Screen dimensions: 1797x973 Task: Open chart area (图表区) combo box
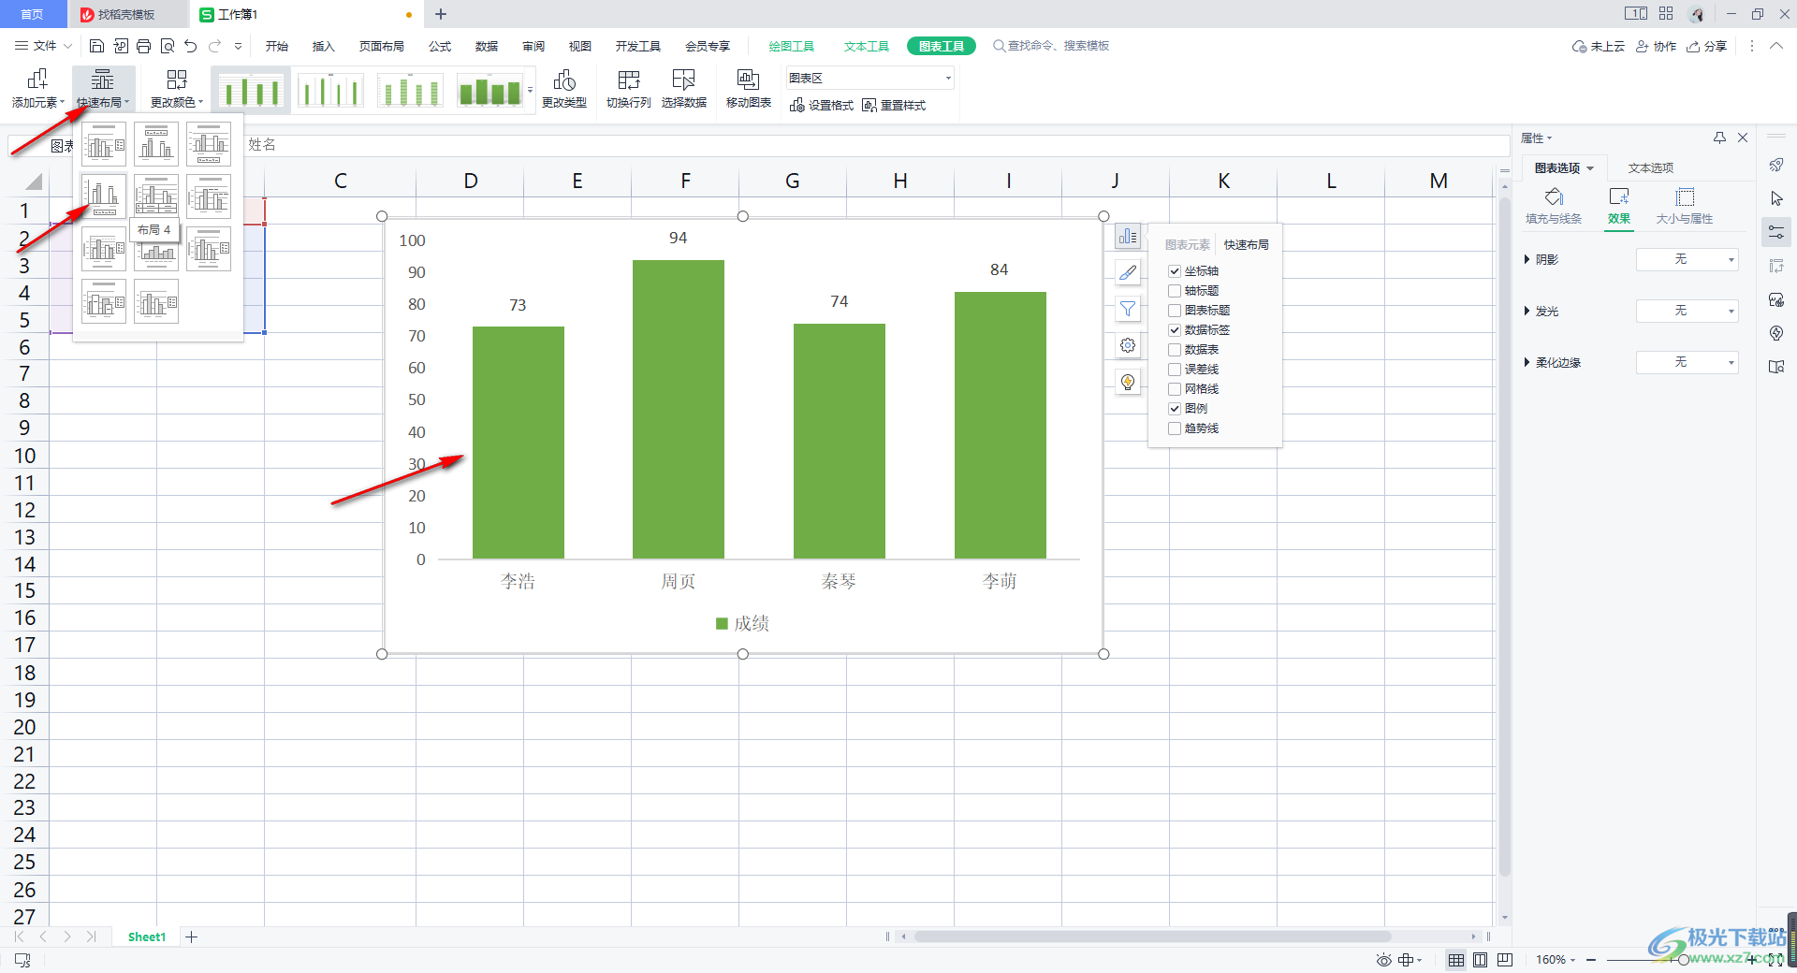point(869,79)
